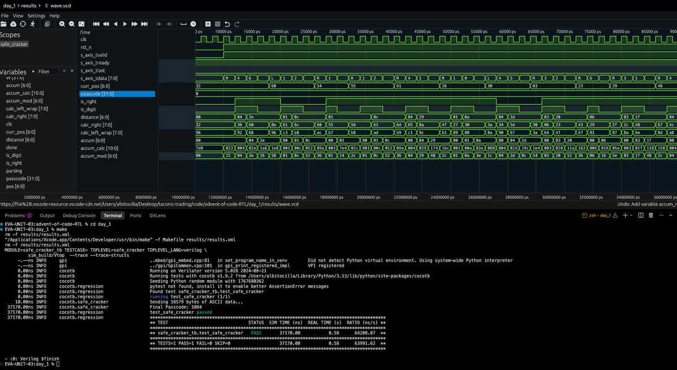Screen dimensions: 677x370
Task: Open terminal panel more actions ellipsis
Action: point(661,215)
